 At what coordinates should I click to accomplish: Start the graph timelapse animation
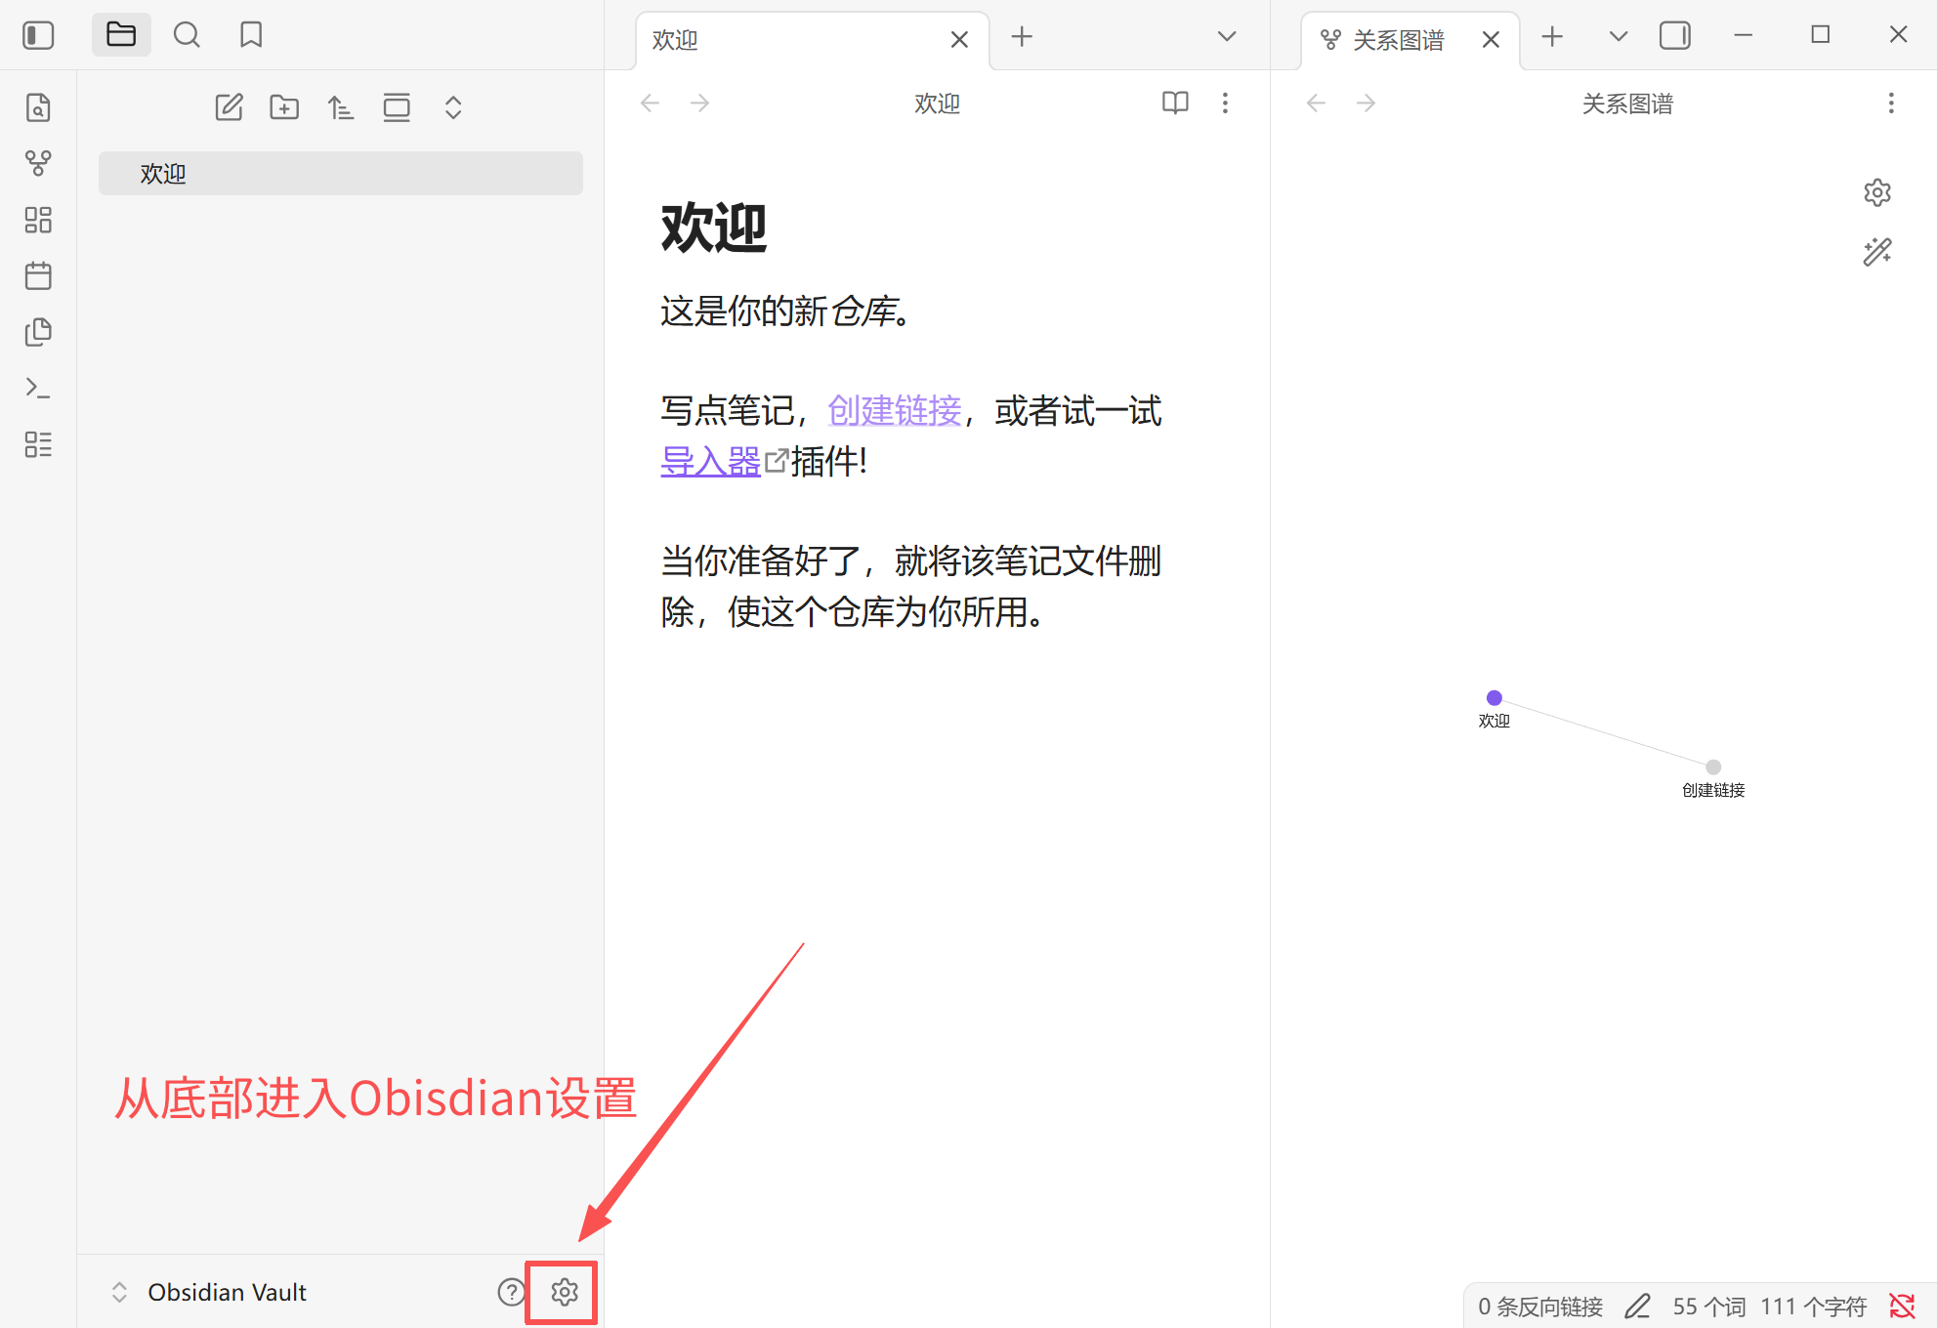[x=1877, y=252]
